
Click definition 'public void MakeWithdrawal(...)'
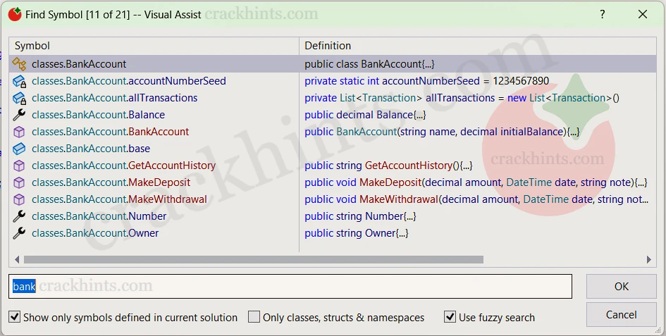pos(476,199)
